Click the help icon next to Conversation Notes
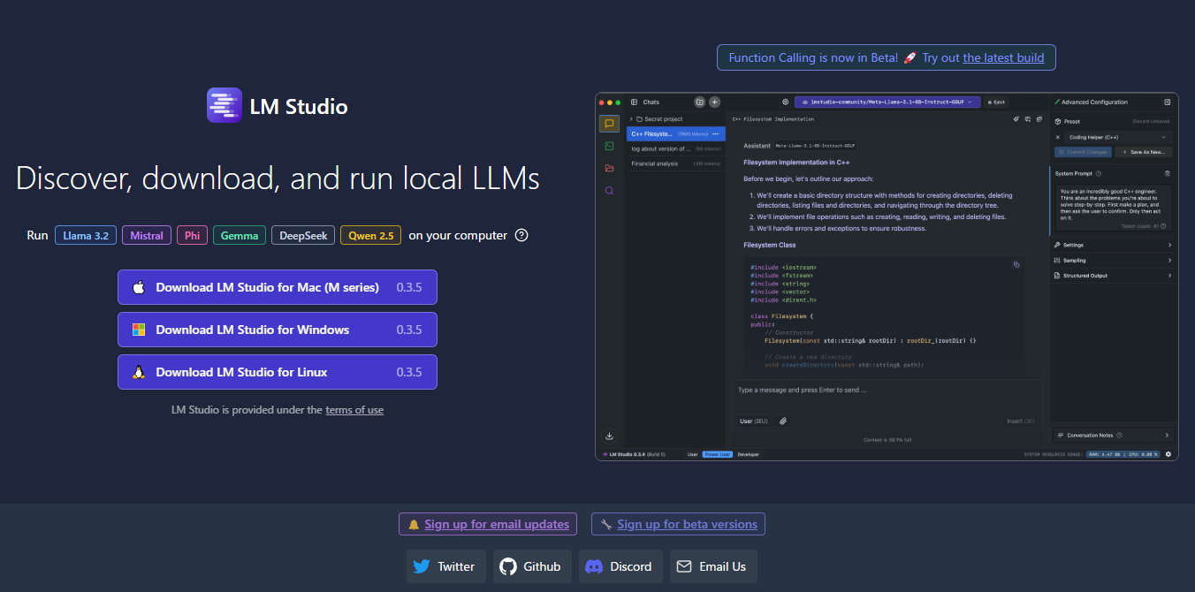 (x=1119, y=436)
